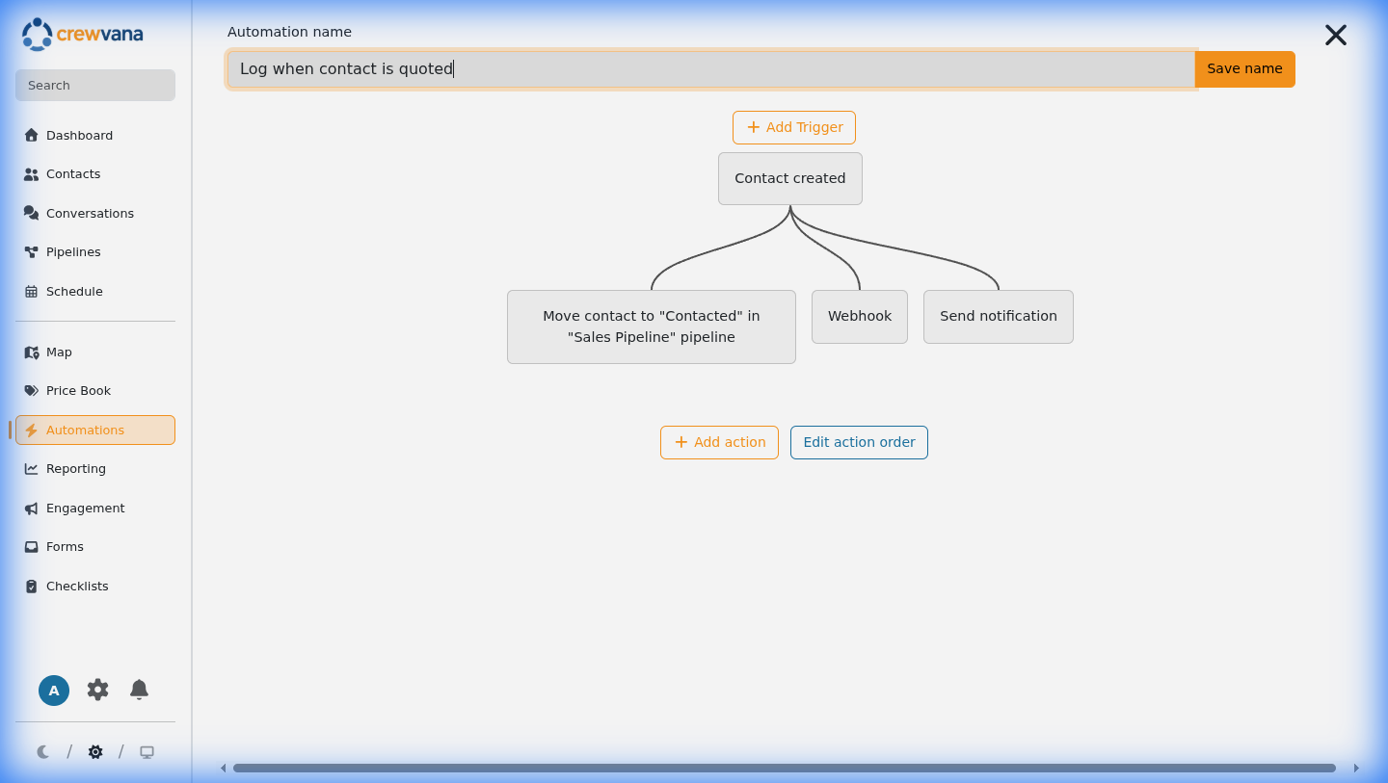Click the Save name button

[x=1244, y=68]
